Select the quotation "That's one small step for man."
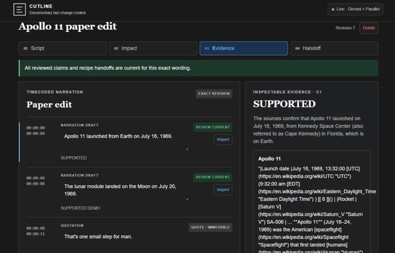 98,237
